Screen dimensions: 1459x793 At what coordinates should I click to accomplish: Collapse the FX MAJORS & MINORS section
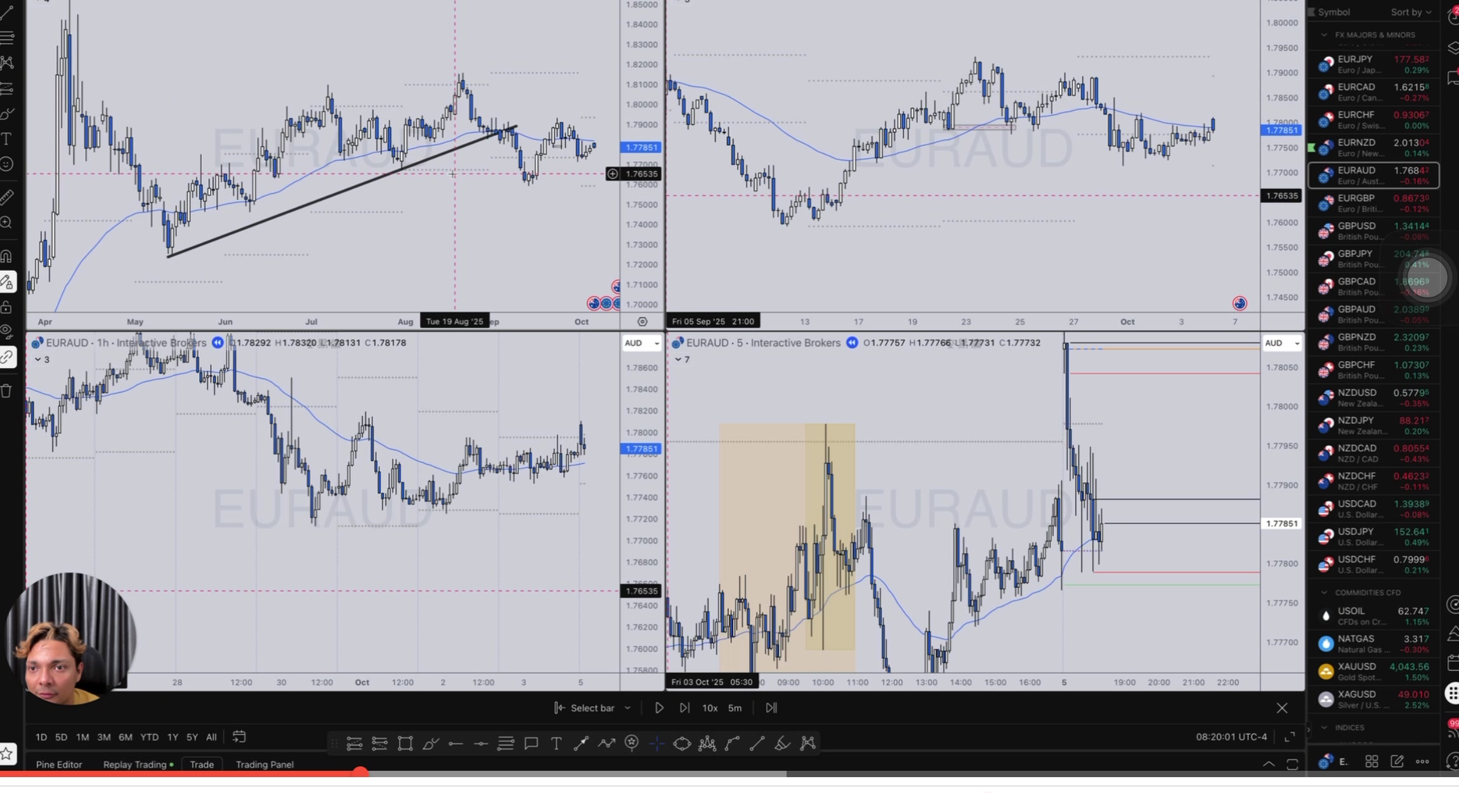tap(1324, 35)
